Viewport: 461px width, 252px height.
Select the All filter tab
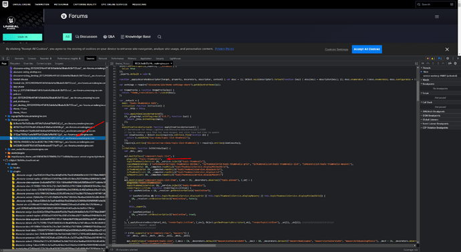pyautogui.click(x=67, y=37)
